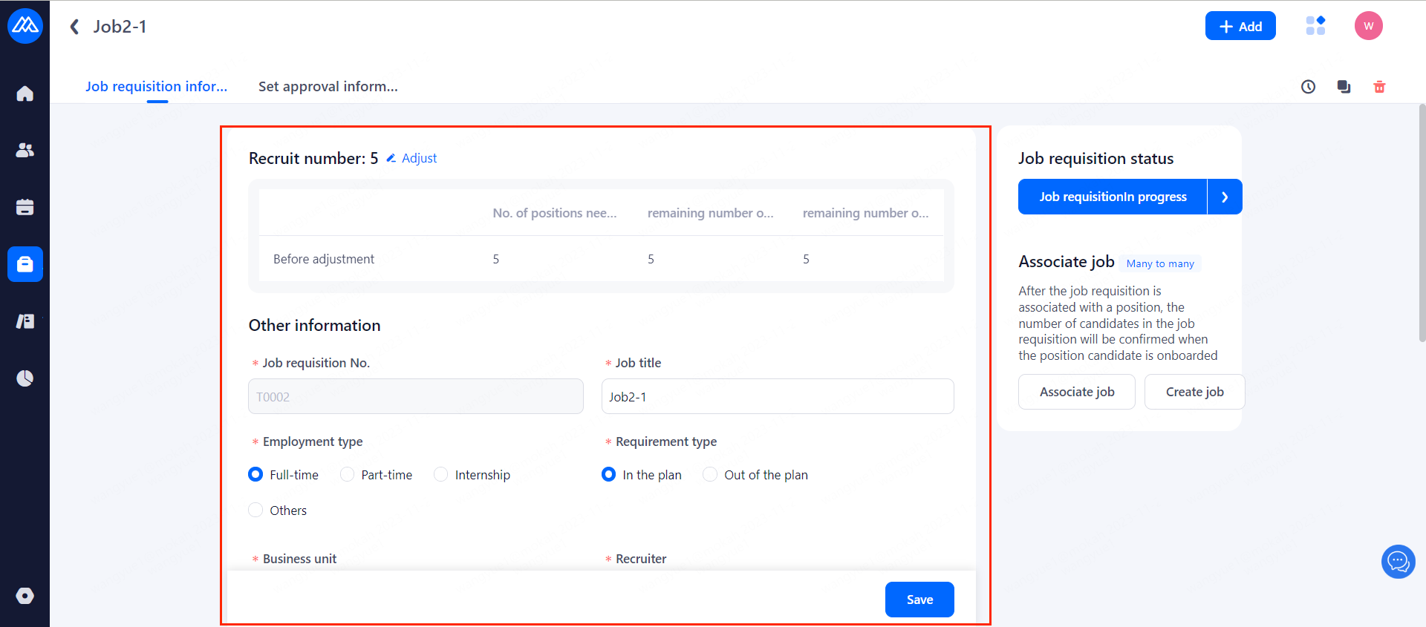
Task: Open the apps grid icon
Action: 1315,26
